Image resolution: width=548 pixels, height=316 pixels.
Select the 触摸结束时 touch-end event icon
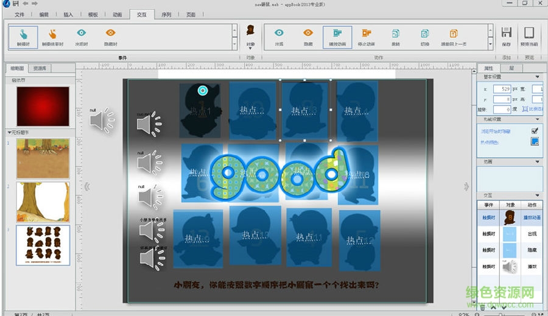(x=52, y=37)
